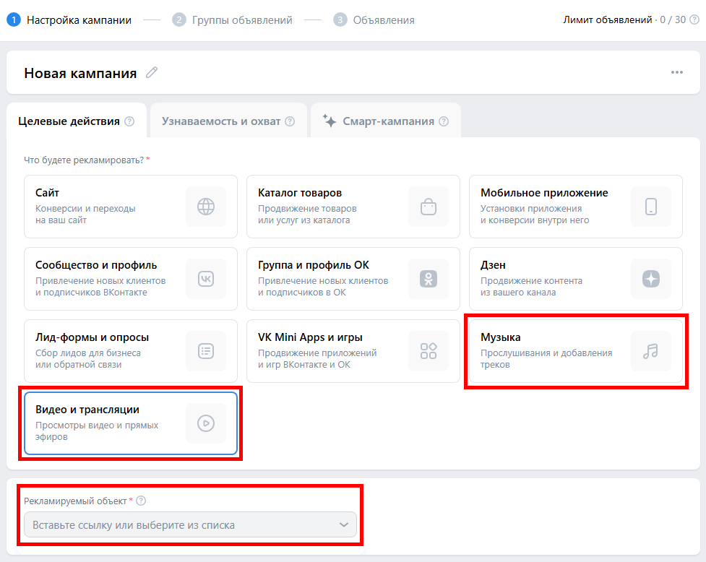
Task: Click apps grid icon on VK Mini Apps
Action: (429, 351)
